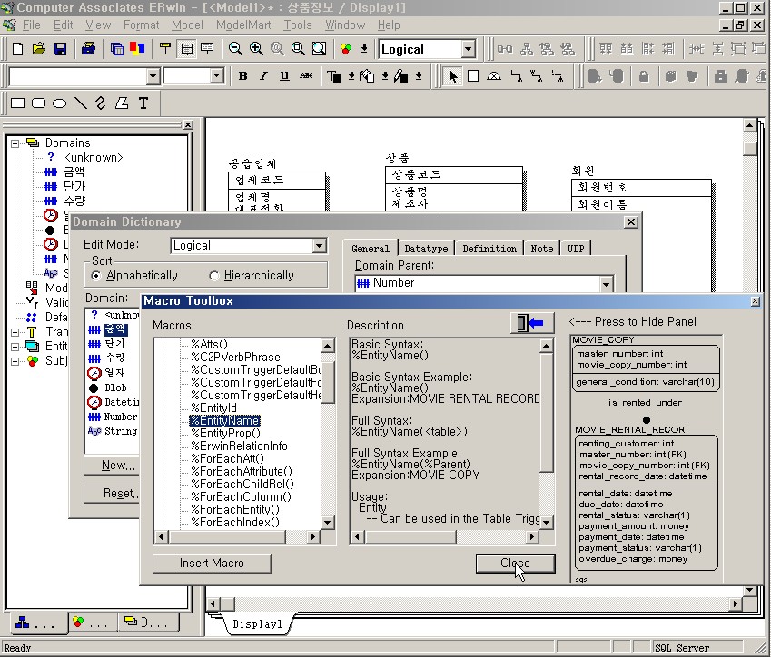
Task: Open the font size dropdown
Action: click(217, 76)
